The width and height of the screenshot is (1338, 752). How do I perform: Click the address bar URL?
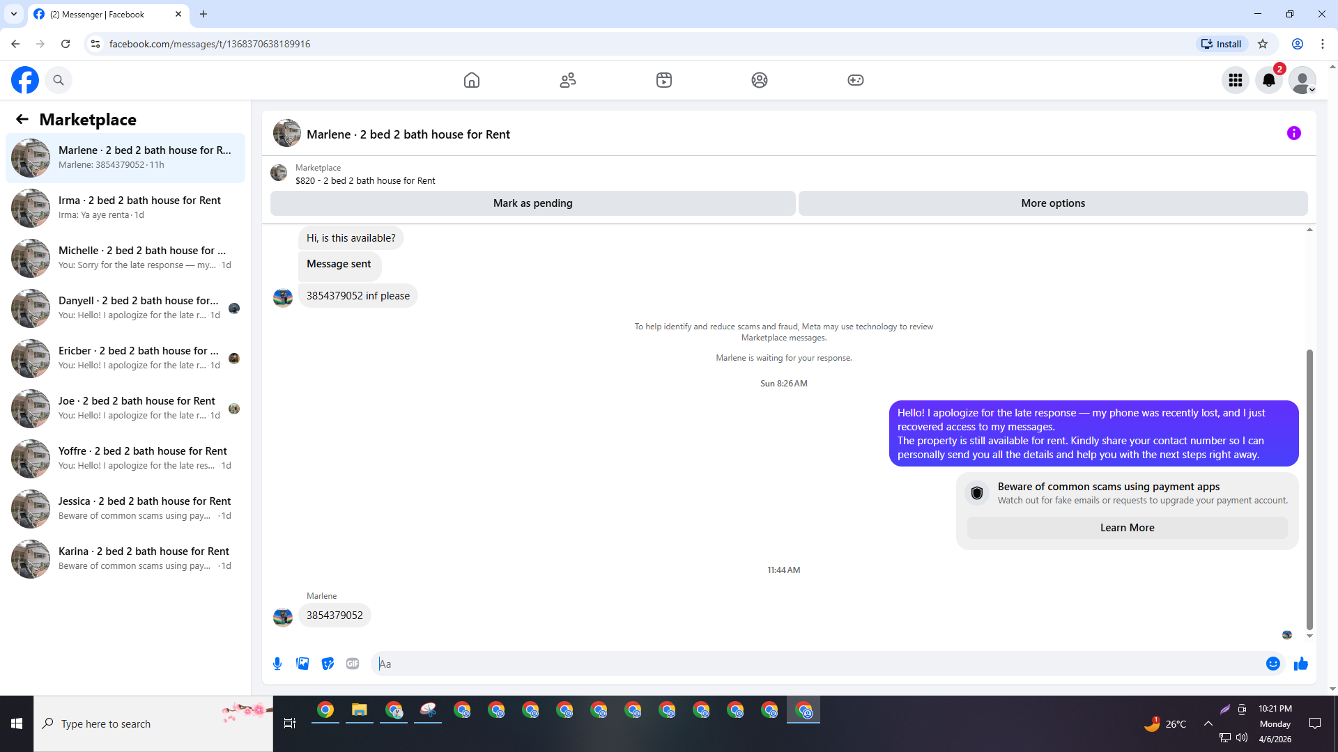coord(210,44)
